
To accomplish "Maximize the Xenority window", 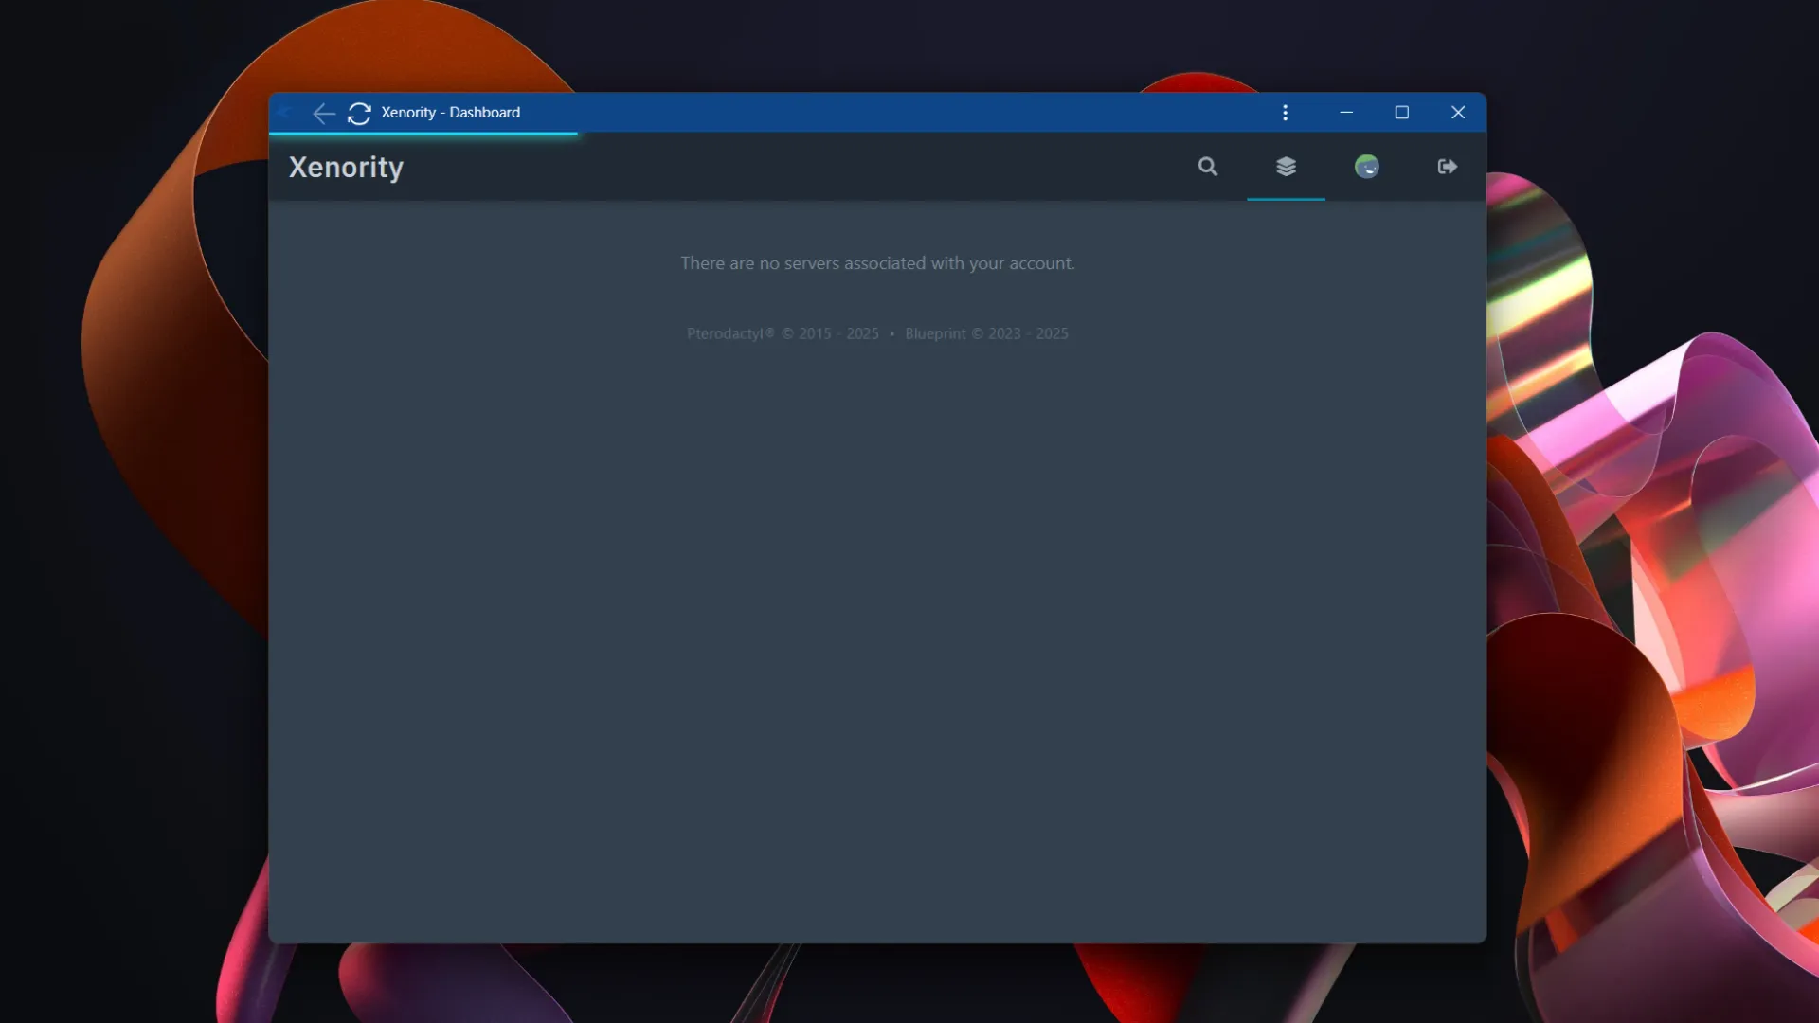I will [1402, 113].
